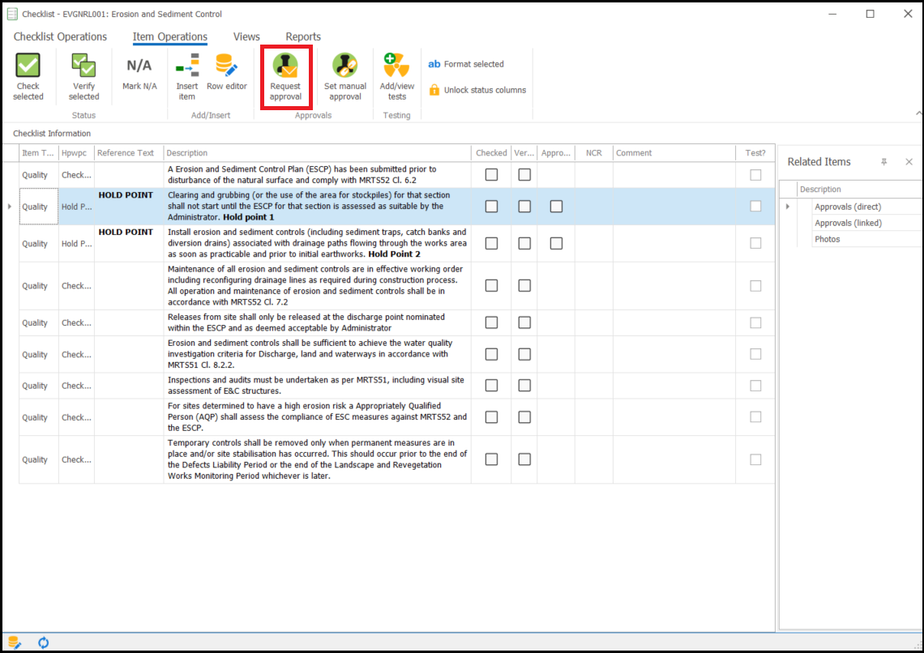
Task: Tick Verified box for ESCP submitted row
Action: (x=524, y=175)
